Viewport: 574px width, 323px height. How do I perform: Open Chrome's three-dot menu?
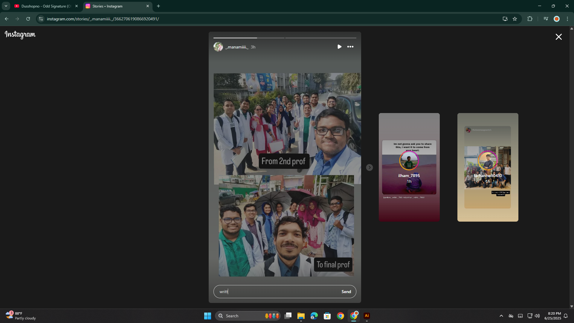pos(567,19)
